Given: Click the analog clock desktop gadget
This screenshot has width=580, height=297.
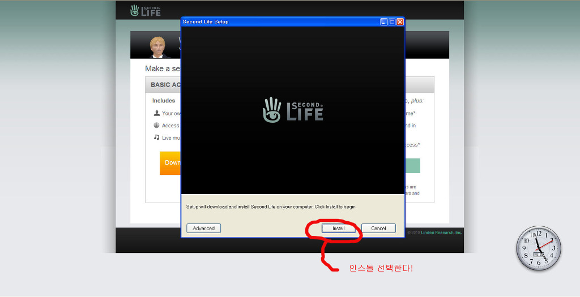Looking at the screenshot, I should coord(539,248).
